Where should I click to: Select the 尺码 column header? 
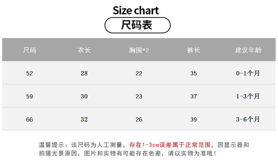click(x=30, y=50)
